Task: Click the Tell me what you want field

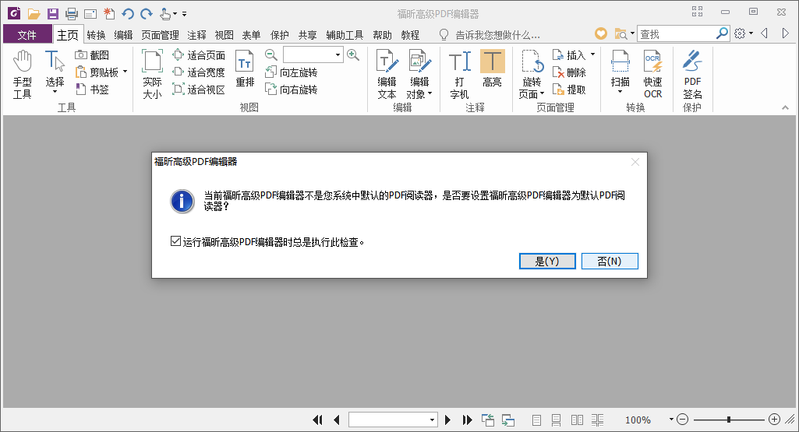Action: point(497,34)
